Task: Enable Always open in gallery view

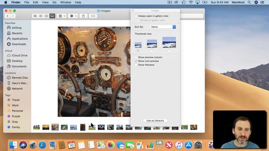Action: (136, 16)
